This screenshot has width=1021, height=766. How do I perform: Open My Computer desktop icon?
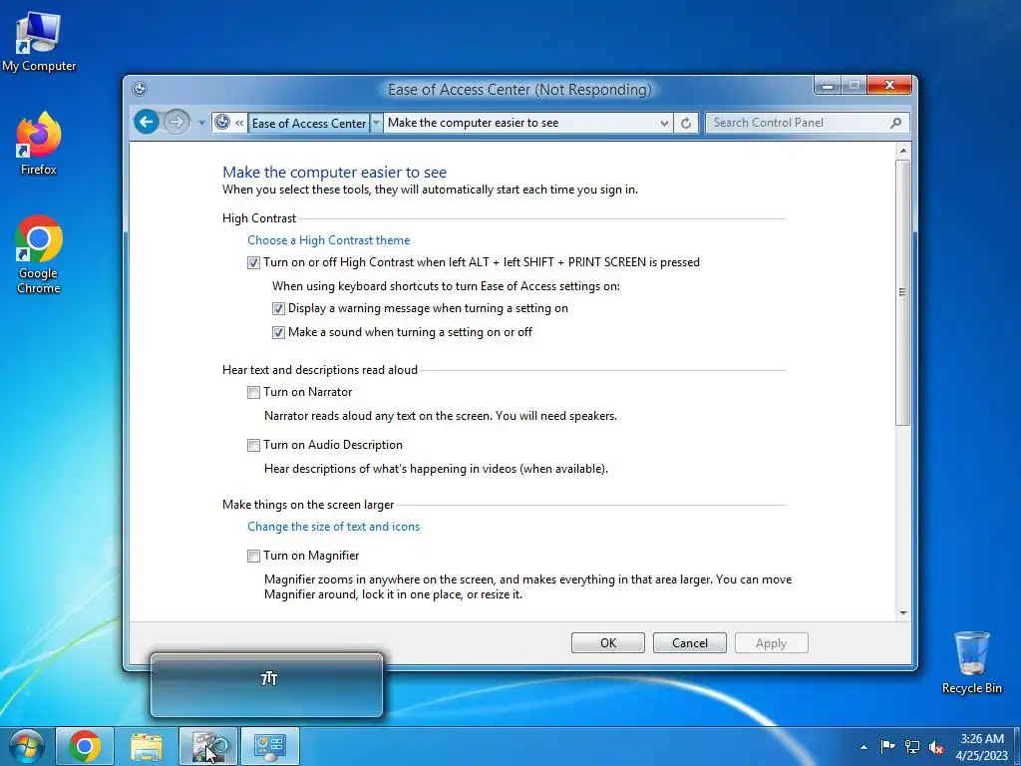coord(39,42)
